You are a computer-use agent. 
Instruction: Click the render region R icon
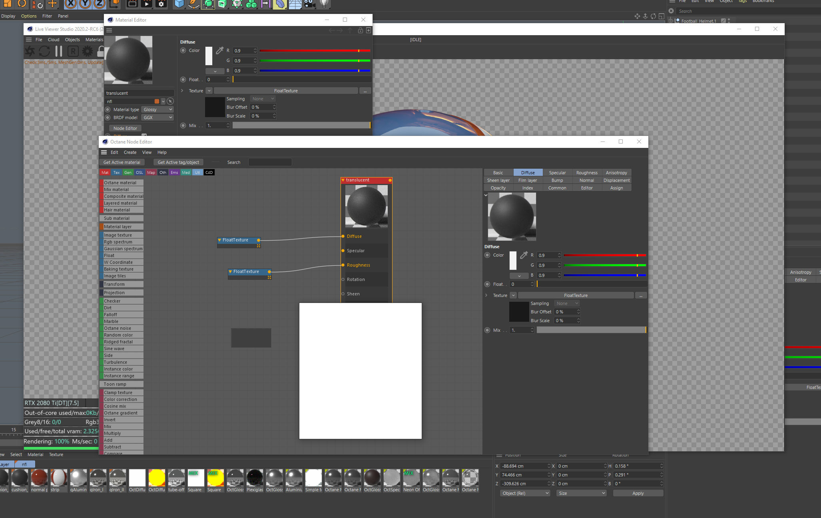[73, 51]
